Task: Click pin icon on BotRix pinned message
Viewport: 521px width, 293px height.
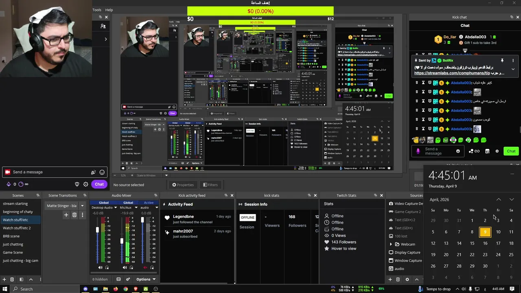Action: tap(502, 61)
